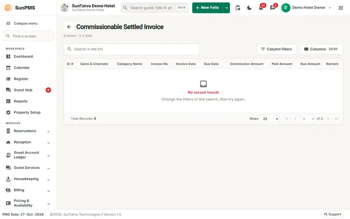Screen dimensions: 350x219
Task: Click the Find a screen field
Action: pyautogui.click(x=28, y=36)
